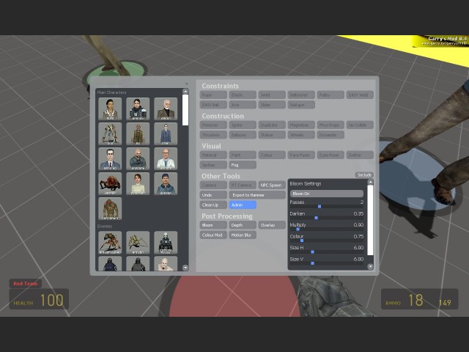
Task: Open Colour Mod settings
Action: coord(213,235)
